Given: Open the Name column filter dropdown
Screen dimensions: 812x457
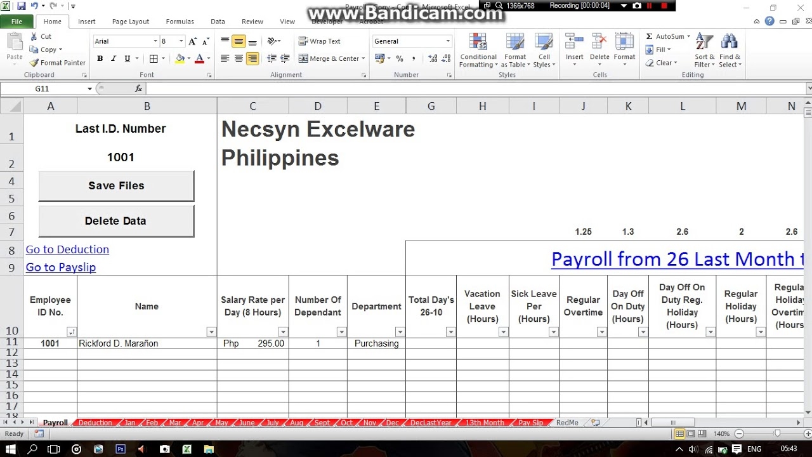Looking at the screenshot, I should pos(211,331).
